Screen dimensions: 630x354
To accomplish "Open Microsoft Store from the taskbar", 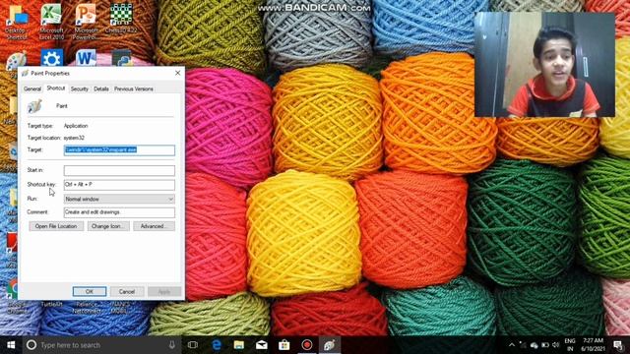I will click(284, 345).
